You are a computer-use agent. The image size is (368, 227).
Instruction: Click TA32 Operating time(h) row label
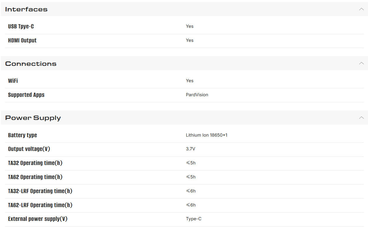click(x=35, y=163)
